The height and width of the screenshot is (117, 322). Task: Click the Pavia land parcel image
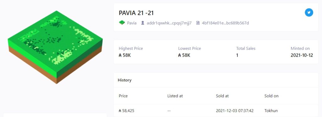[x=55, y=47]
